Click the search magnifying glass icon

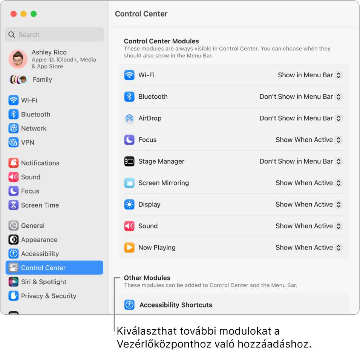click(x=11, y=34)
